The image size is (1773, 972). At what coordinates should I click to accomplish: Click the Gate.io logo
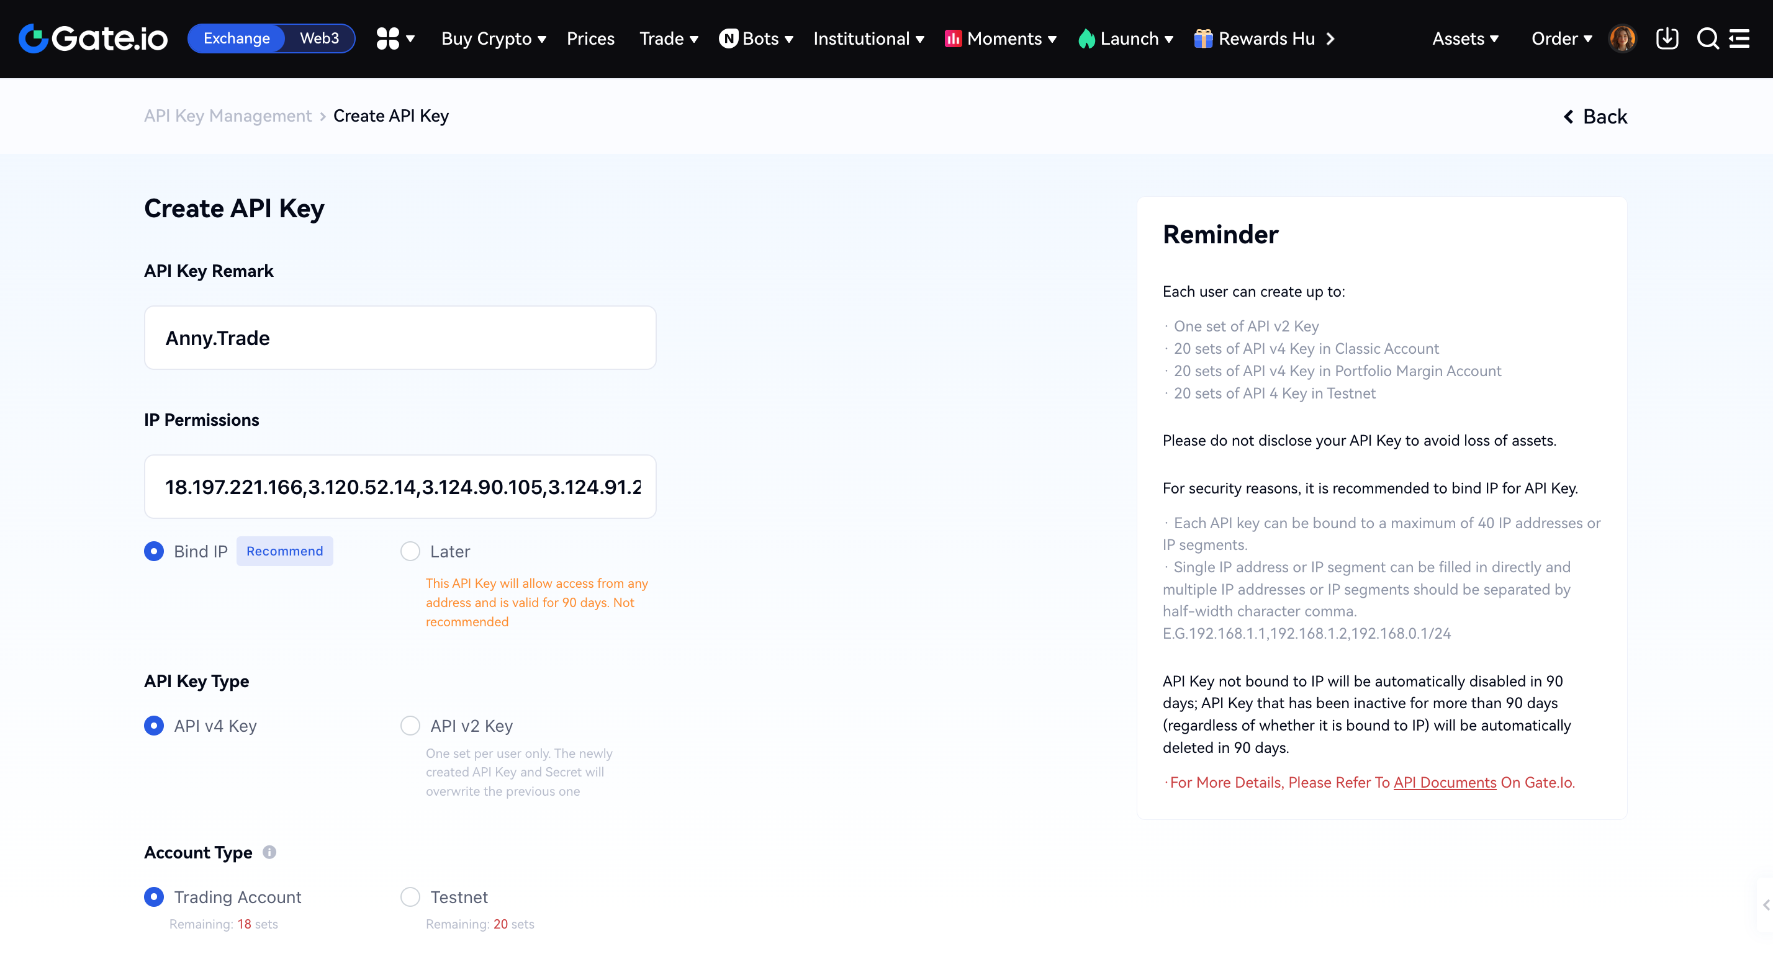[93, 38]
